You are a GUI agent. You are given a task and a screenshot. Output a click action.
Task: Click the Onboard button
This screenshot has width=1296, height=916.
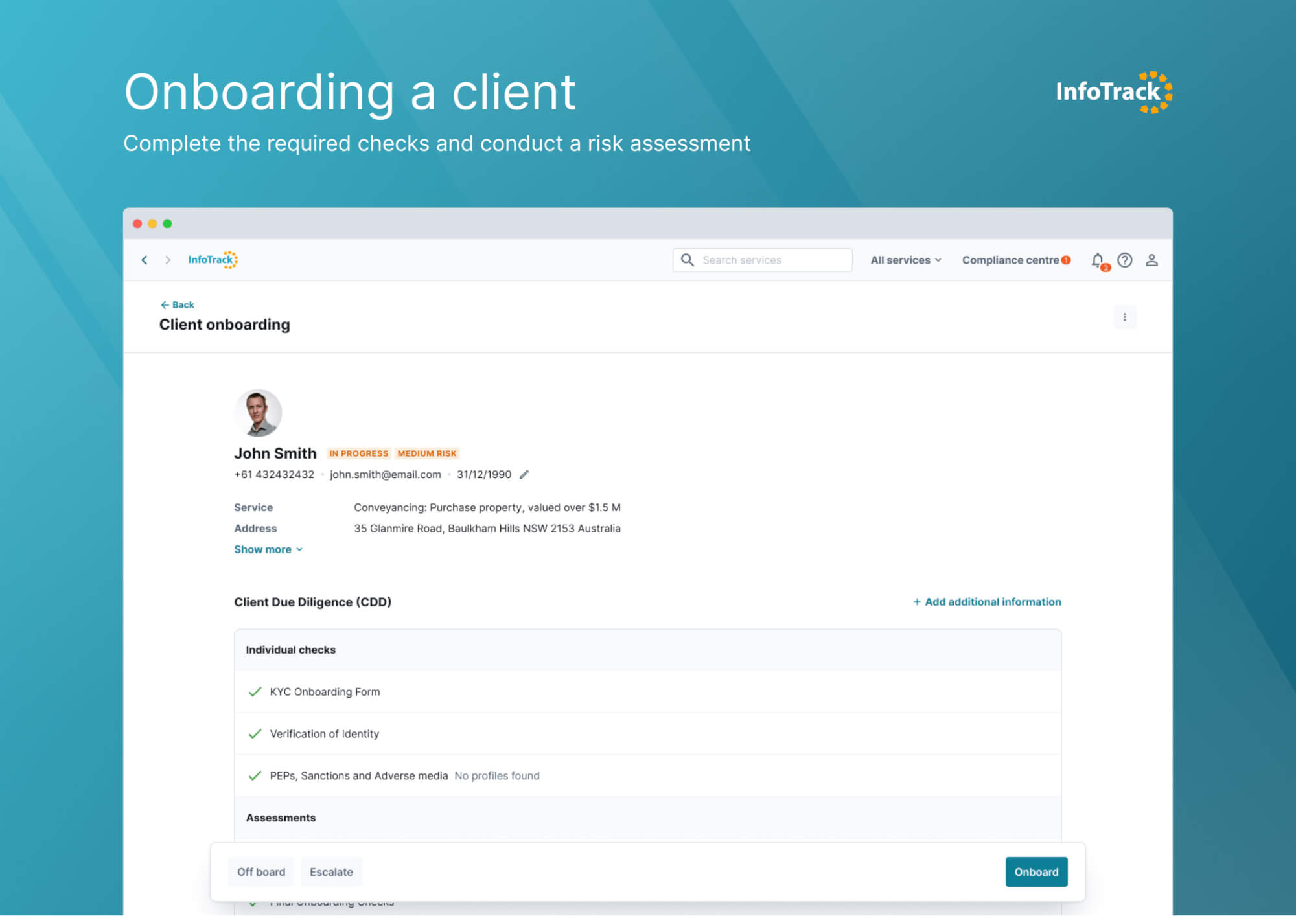coord(1036,872)
